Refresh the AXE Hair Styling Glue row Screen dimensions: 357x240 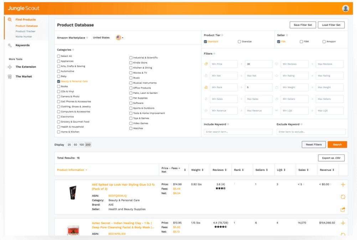click(343, 197)
